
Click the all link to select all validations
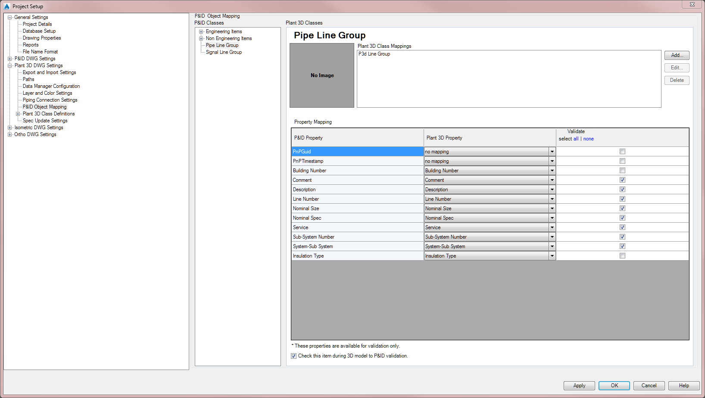coord(576,138)
